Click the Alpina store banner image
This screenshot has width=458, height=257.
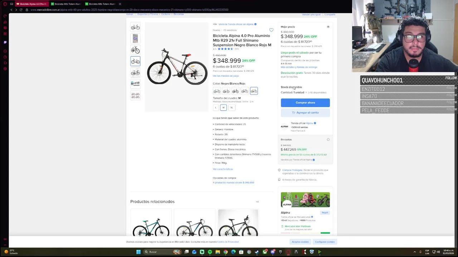(x=305, y=200)
